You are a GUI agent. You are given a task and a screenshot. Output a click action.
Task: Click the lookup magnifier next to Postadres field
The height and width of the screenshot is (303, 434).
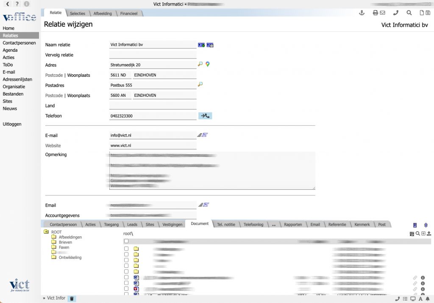tap(200, 84)
